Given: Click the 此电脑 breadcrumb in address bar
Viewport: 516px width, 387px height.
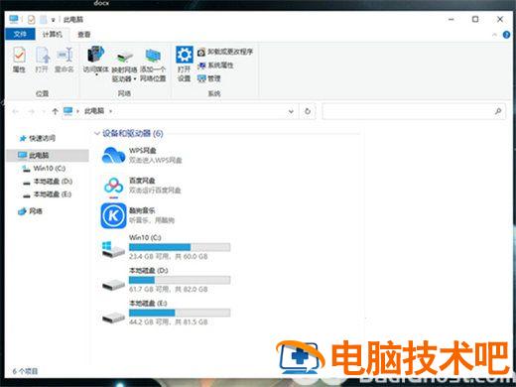Looking at the screenshot, I should pyautogui.click(x=94, y=111).
